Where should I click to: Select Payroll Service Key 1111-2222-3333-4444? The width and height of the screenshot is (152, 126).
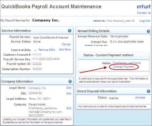(x=46, y=59)
